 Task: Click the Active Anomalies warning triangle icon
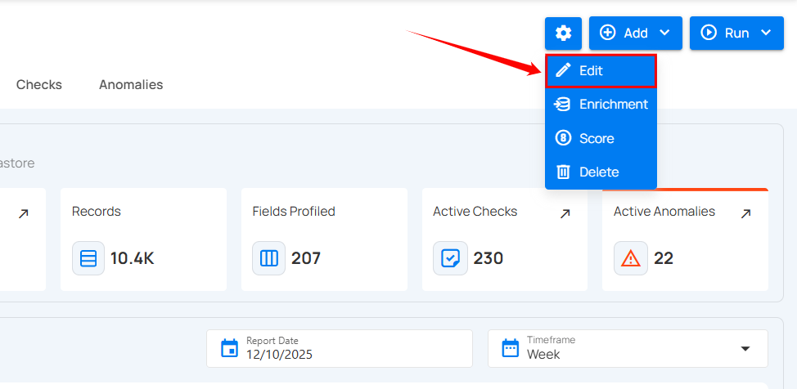tap(631, 258)
